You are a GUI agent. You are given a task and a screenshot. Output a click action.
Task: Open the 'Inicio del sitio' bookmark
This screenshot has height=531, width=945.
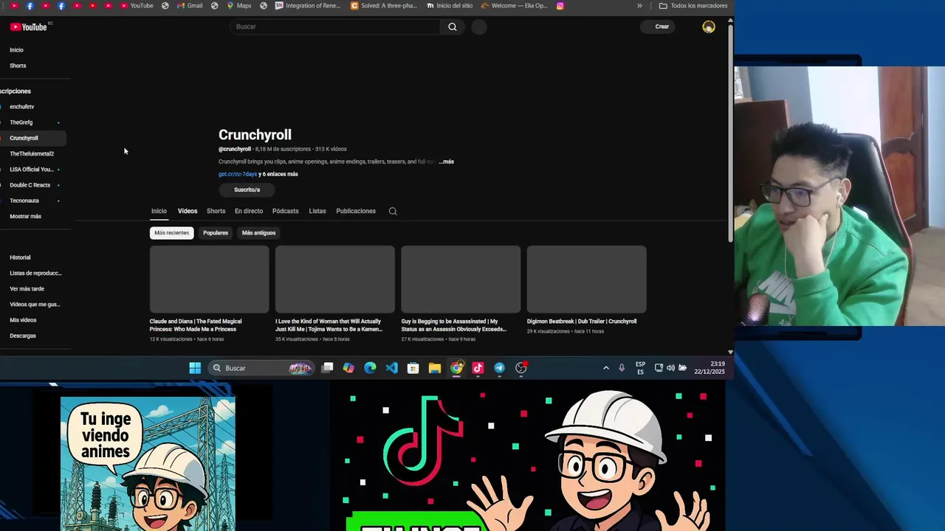[450, 5]
